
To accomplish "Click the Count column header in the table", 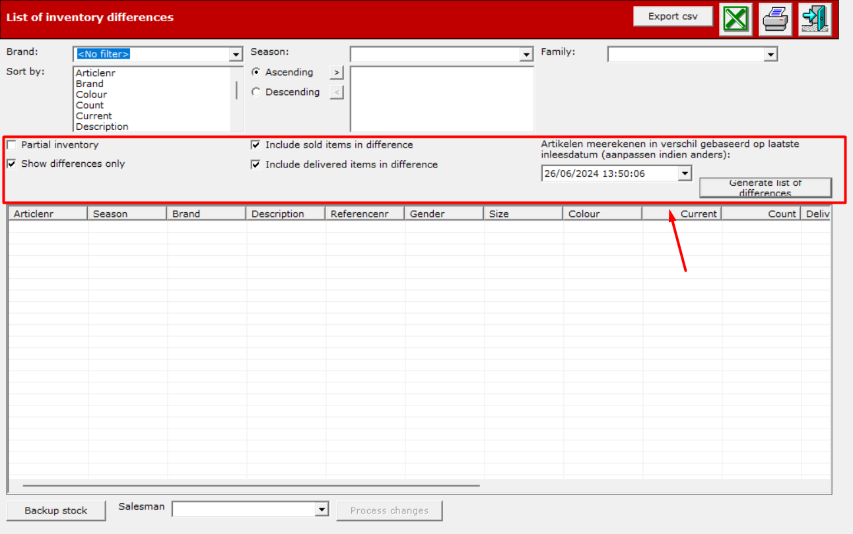I will (761, 214).
